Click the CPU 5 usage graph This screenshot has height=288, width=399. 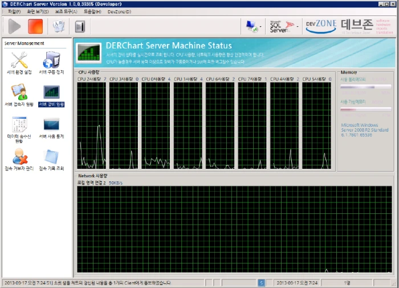(316, 125)
